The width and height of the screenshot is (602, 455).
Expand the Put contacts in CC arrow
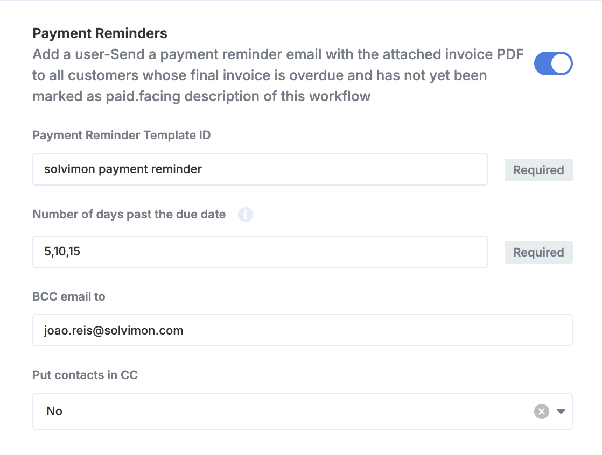561,411
